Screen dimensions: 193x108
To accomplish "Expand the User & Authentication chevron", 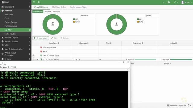I will [x=30, y=49].
